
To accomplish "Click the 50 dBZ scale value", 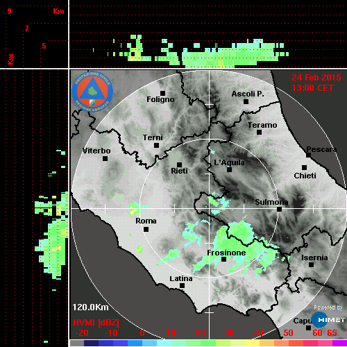I will pos(288,333).
